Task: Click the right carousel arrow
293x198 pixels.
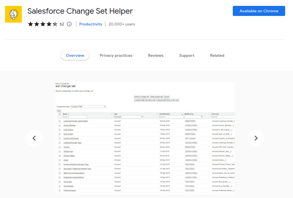Action: click(x=256, y=138)
